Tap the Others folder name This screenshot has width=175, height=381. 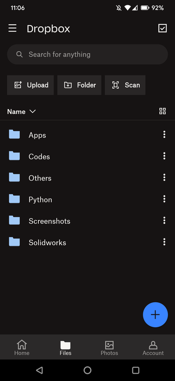(x=40, y=178)
